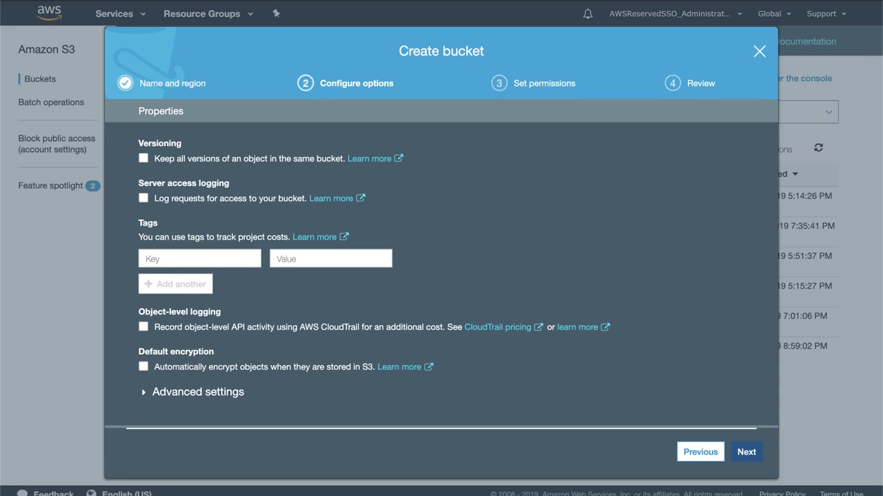Image resolution: width=883 pixels, height=496 pixels.
Task: Open Default encryption external link icon
Action: [428, 366]
